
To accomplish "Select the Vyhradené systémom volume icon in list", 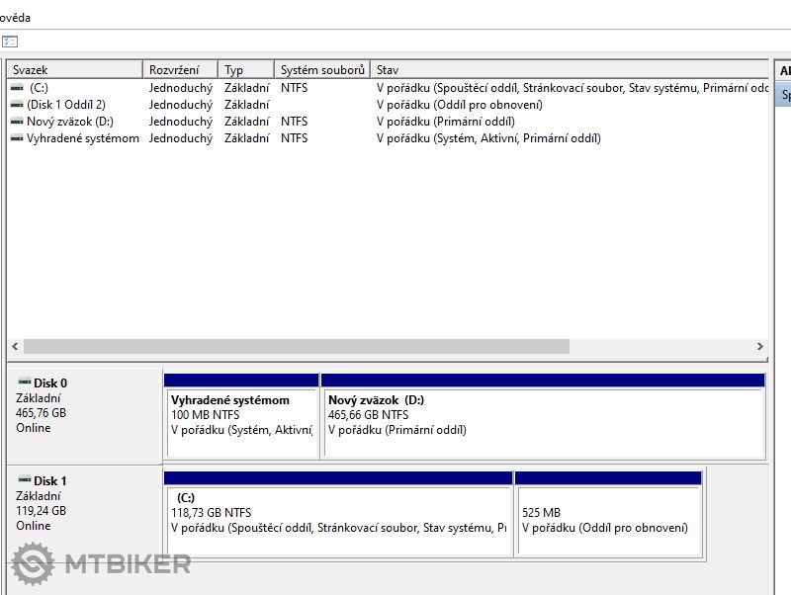I will (17, 138).
